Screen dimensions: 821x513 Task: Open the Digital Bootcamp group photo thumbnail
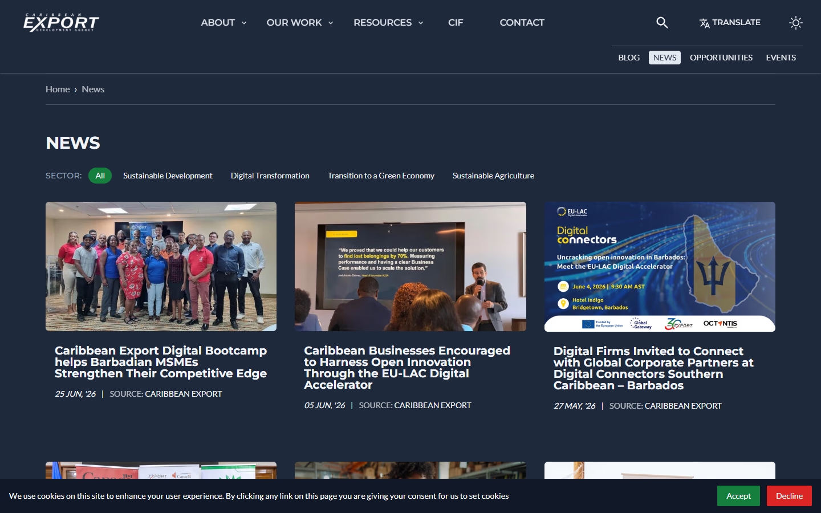(x=161, y=266)
